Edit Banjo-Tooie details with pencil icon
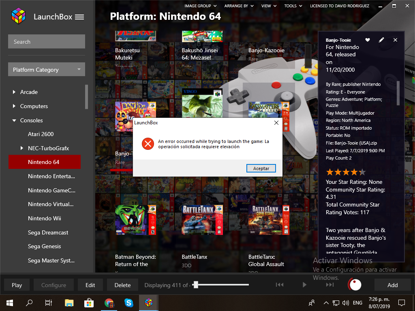This screenshot has height=311, width=415. (381, 40)
